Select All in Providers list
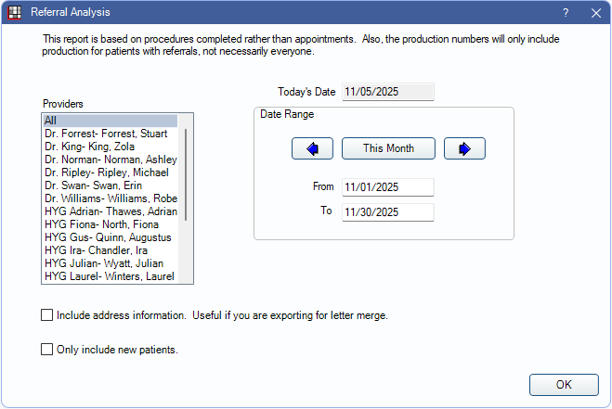612x409 pixels. pyautogui.click(x=110, y=121)
